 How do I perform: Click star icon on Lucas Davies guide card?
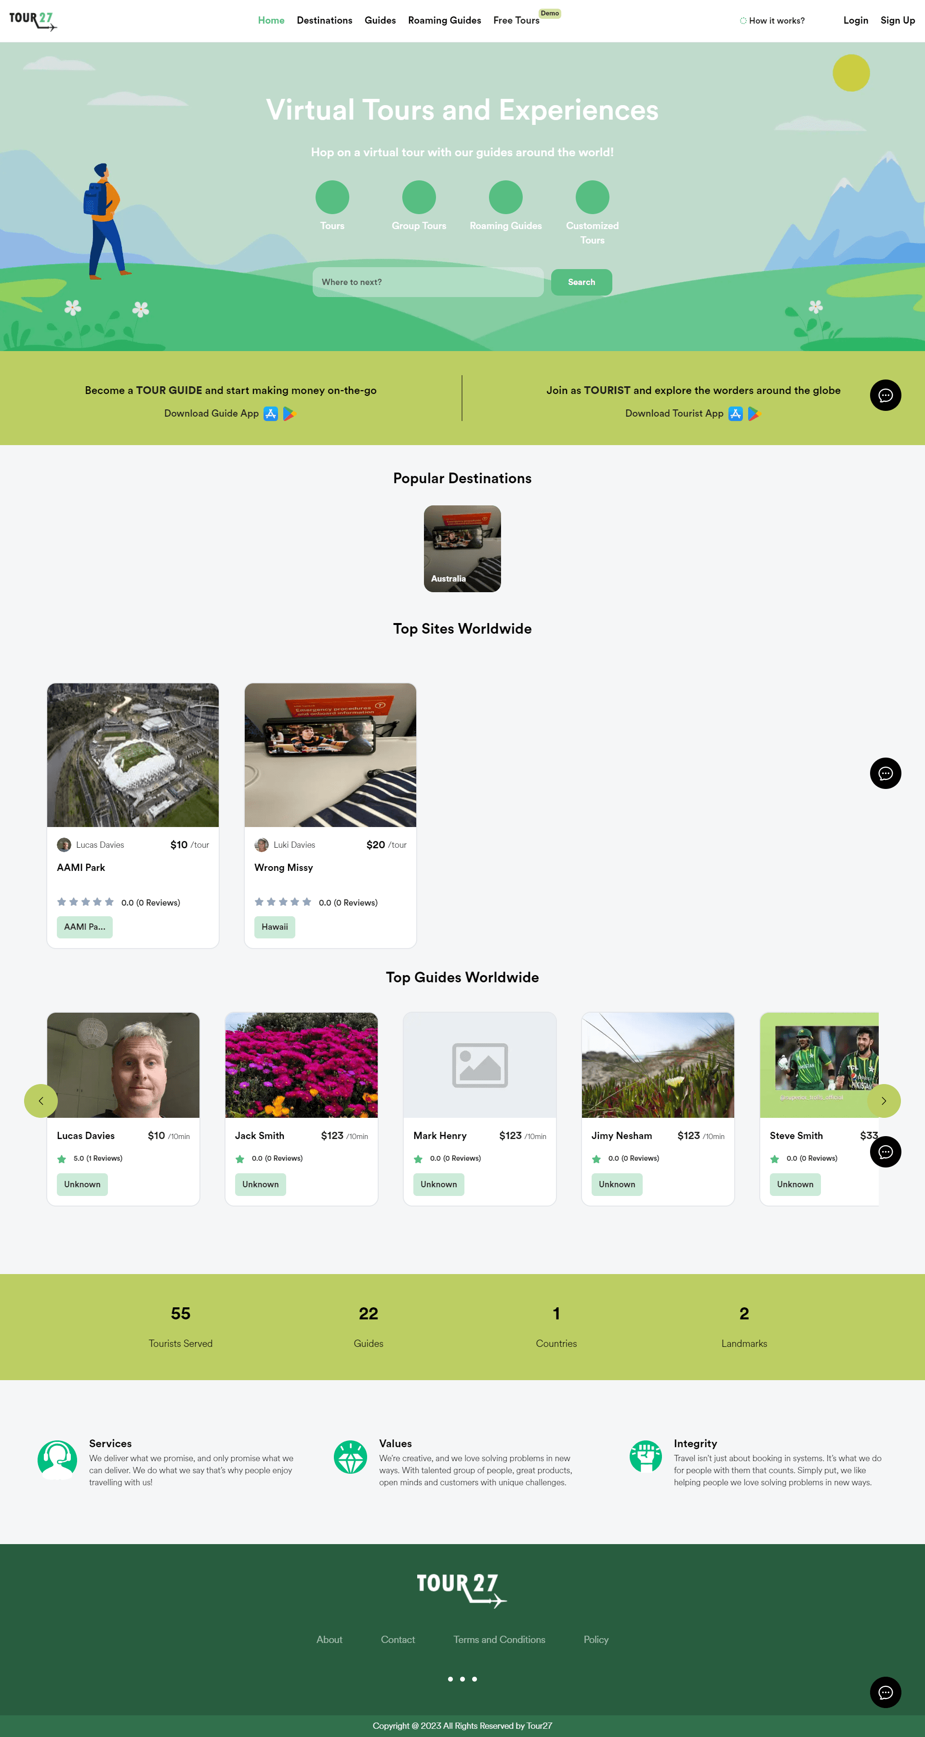62,1158
